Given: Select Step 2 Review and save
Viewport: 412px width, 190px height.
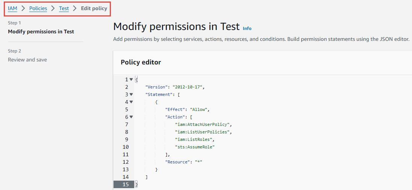Looking at the screenshot, I should pyautogui.click(x=27, y=60).
